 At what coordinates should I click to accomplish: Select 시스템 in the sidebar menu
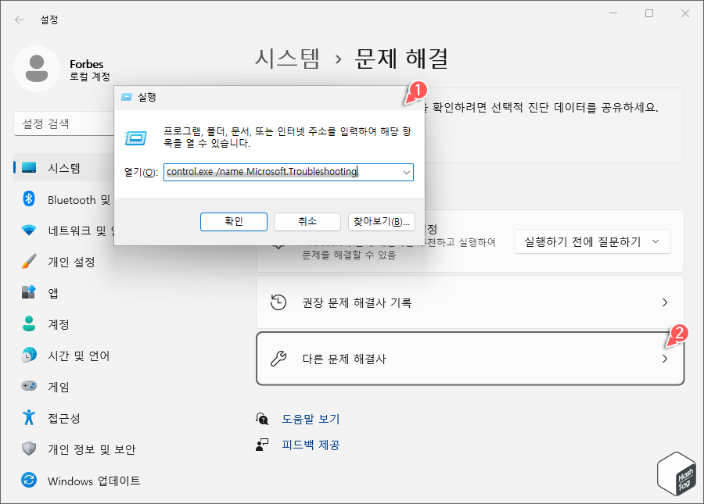point(30,167)
